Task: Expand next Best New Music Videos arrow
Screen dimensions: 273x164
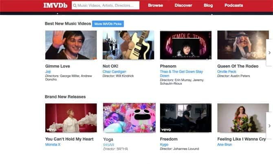Action: click(x=269, y=52)
